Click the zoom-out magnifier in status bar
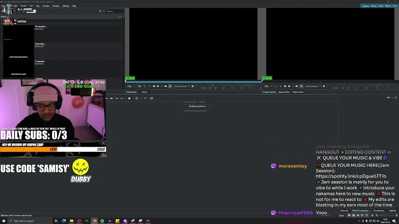399x224 pixels. (x=377, y=215)
